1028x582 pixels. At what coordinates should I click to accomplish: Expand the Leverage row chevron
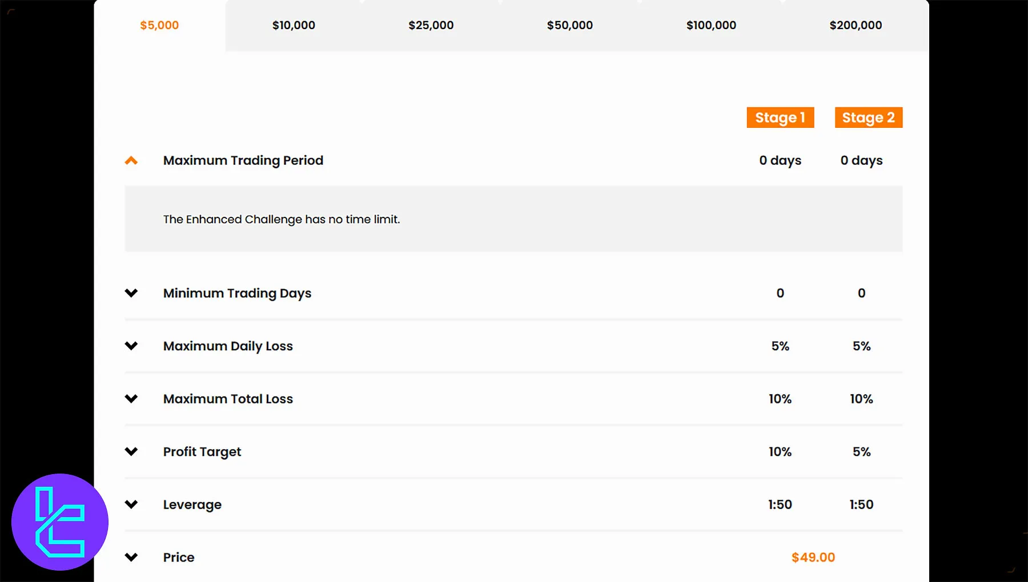131,504
